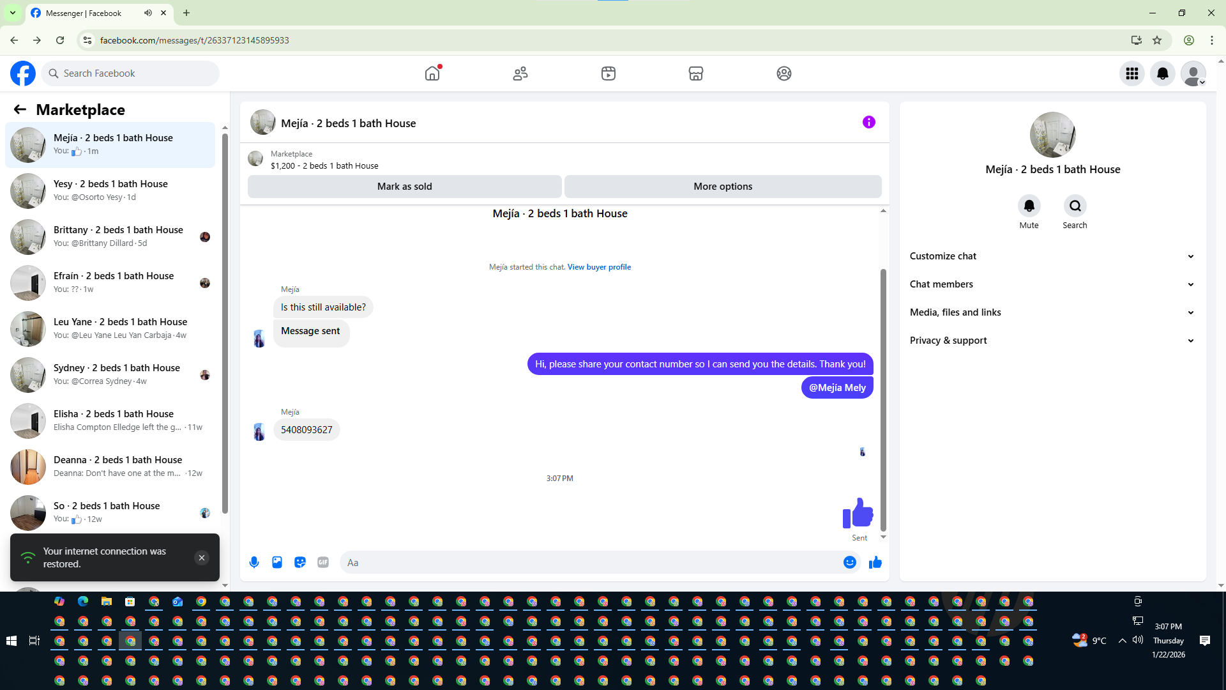View site information icon in address bar

pos(87,40)
